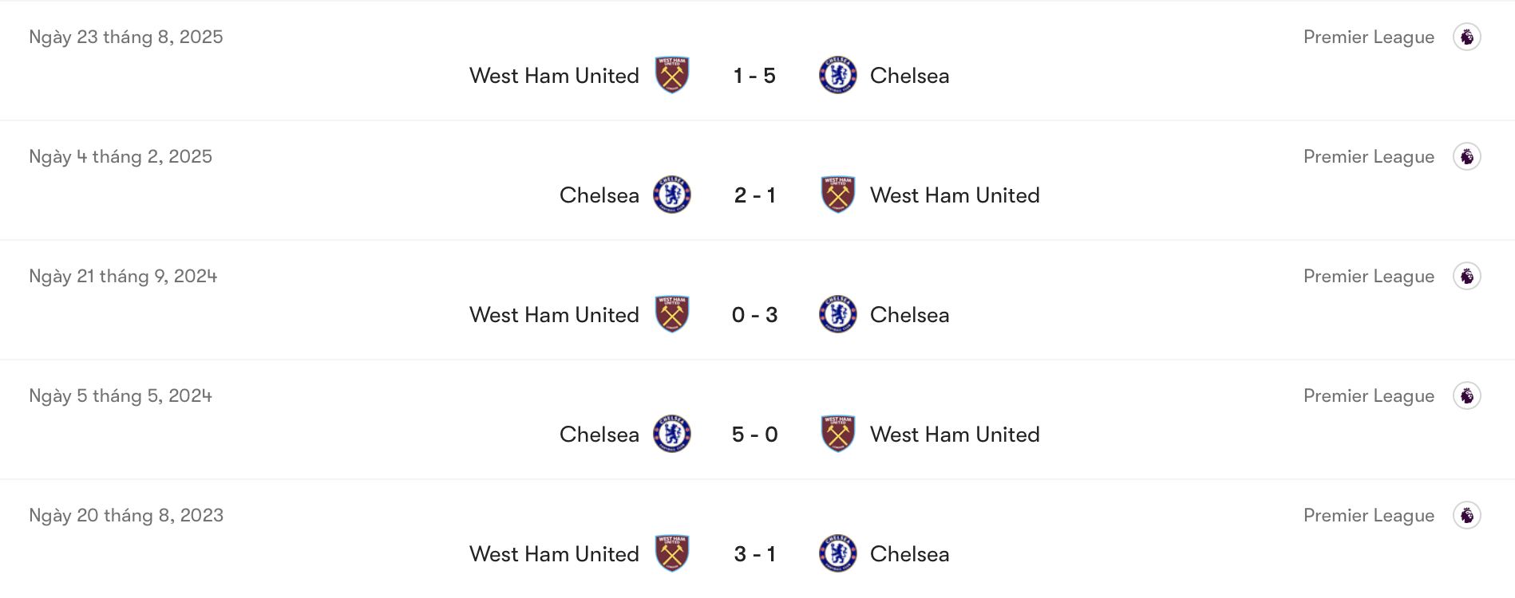This screenshot has height=598, width=1515.
Task: Click the West Ham badge next to the 0-3 match
Action: (673, 314)
